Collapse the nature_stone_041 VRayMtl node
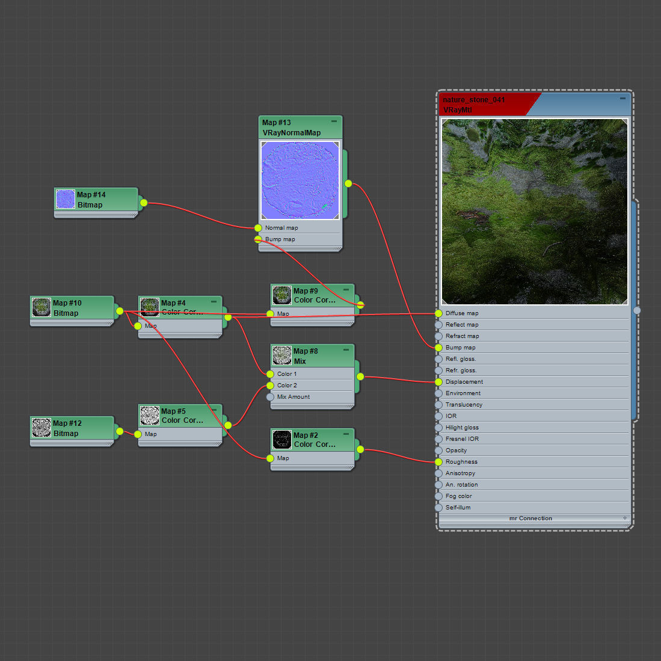The width and height of the screenshot is (661, 661). [623, 99]
